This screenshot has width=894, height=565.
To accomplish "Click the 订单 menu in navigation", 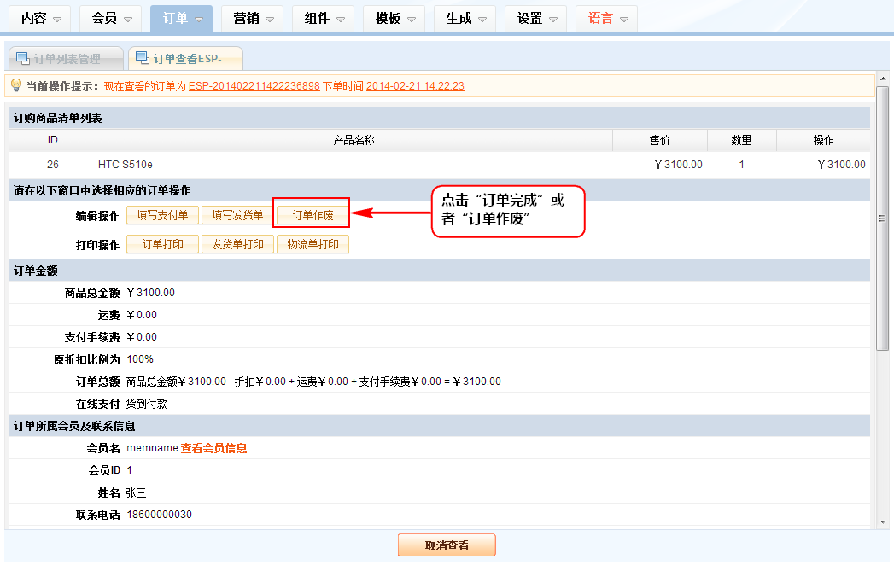I will (x=182, y=18).
